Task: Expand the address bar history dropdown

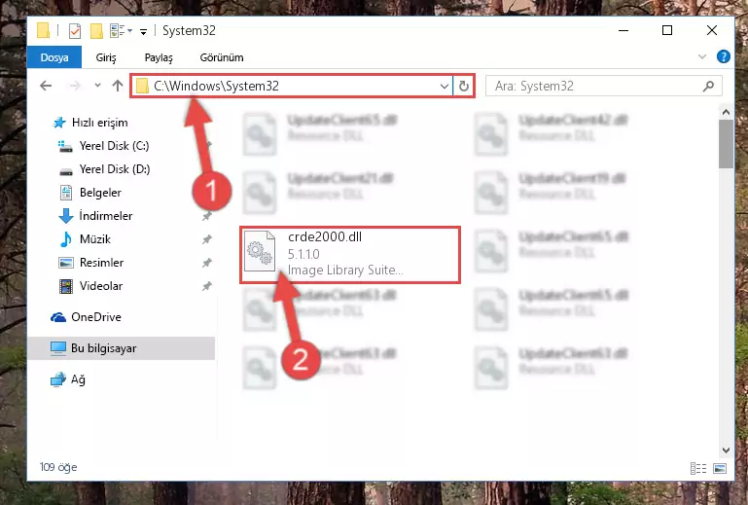Action: pos(445,87)
